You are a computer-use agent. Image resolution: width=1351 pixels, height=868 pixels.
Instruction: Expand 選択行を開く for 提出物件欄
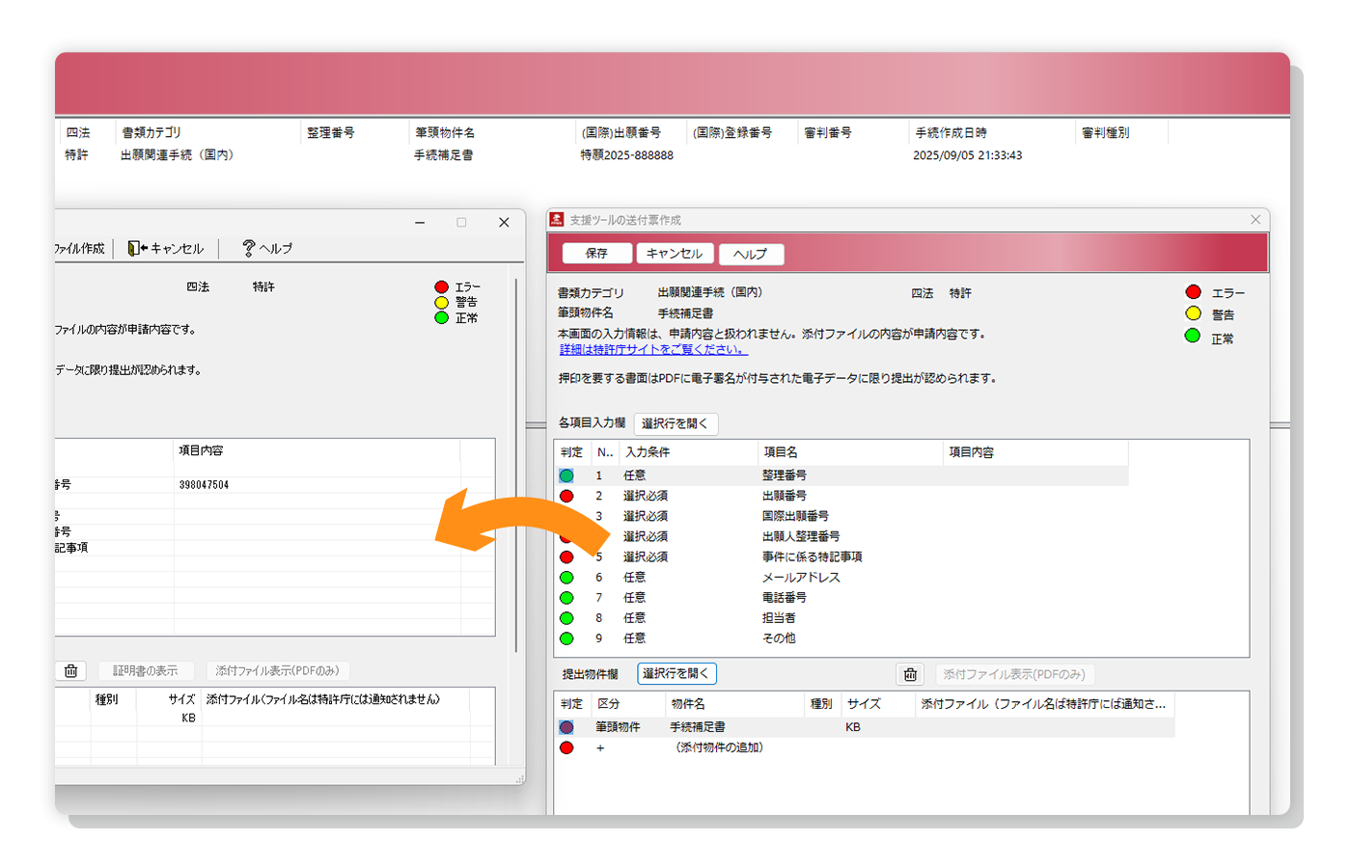click(x=676, y=673)
